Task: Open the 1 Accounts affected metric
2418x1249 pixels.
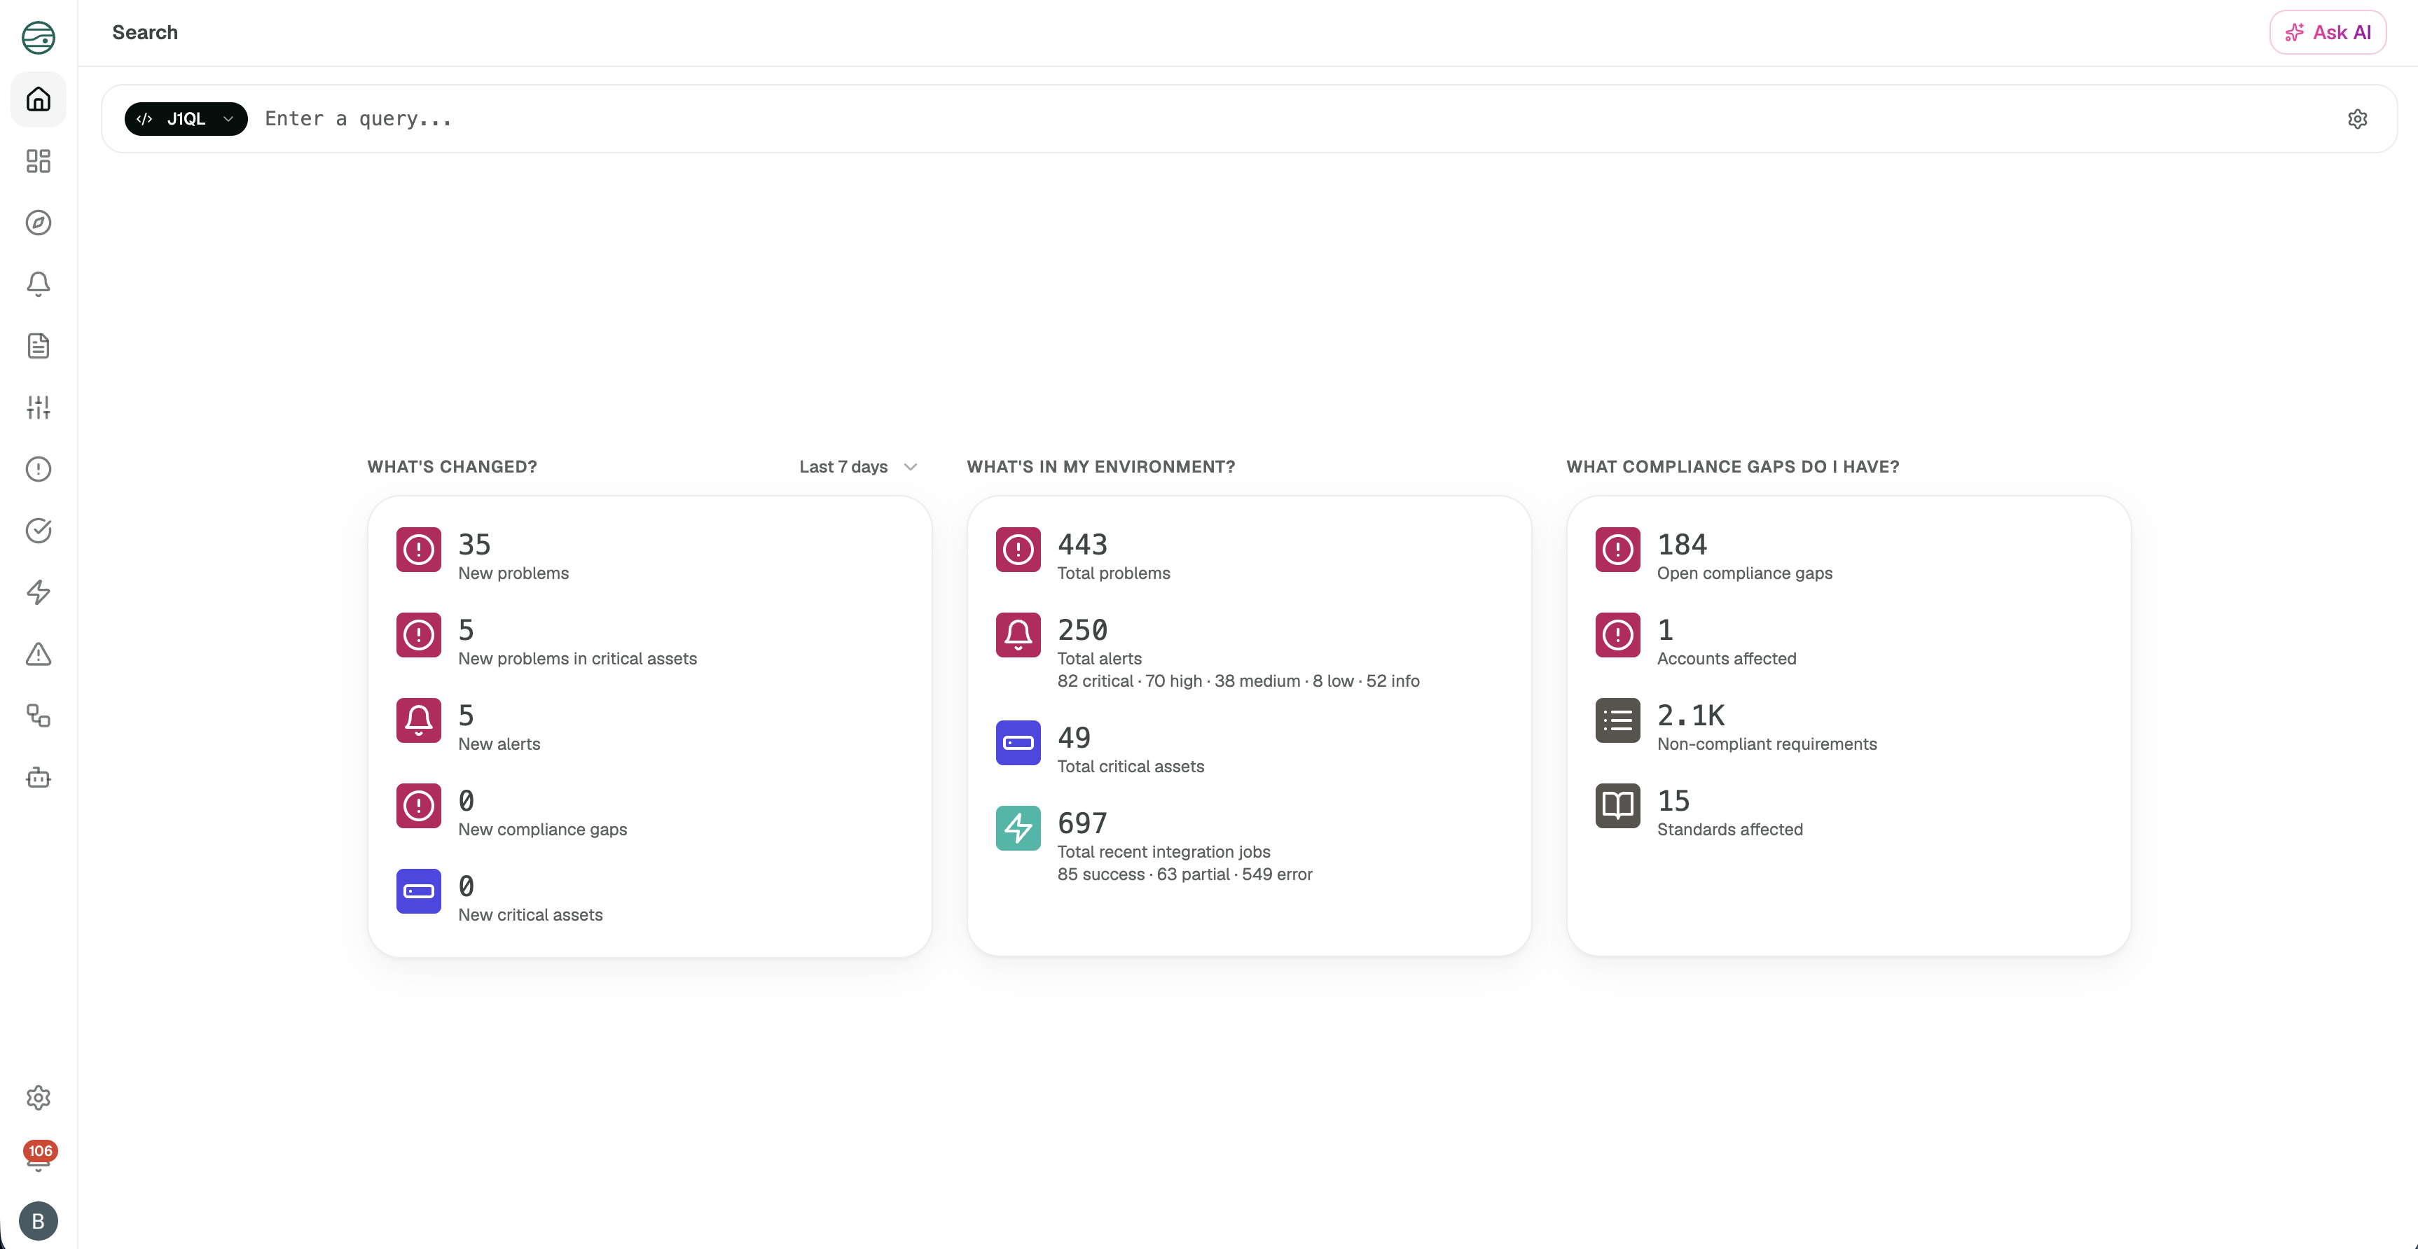Action: (x=1726, y=642)
